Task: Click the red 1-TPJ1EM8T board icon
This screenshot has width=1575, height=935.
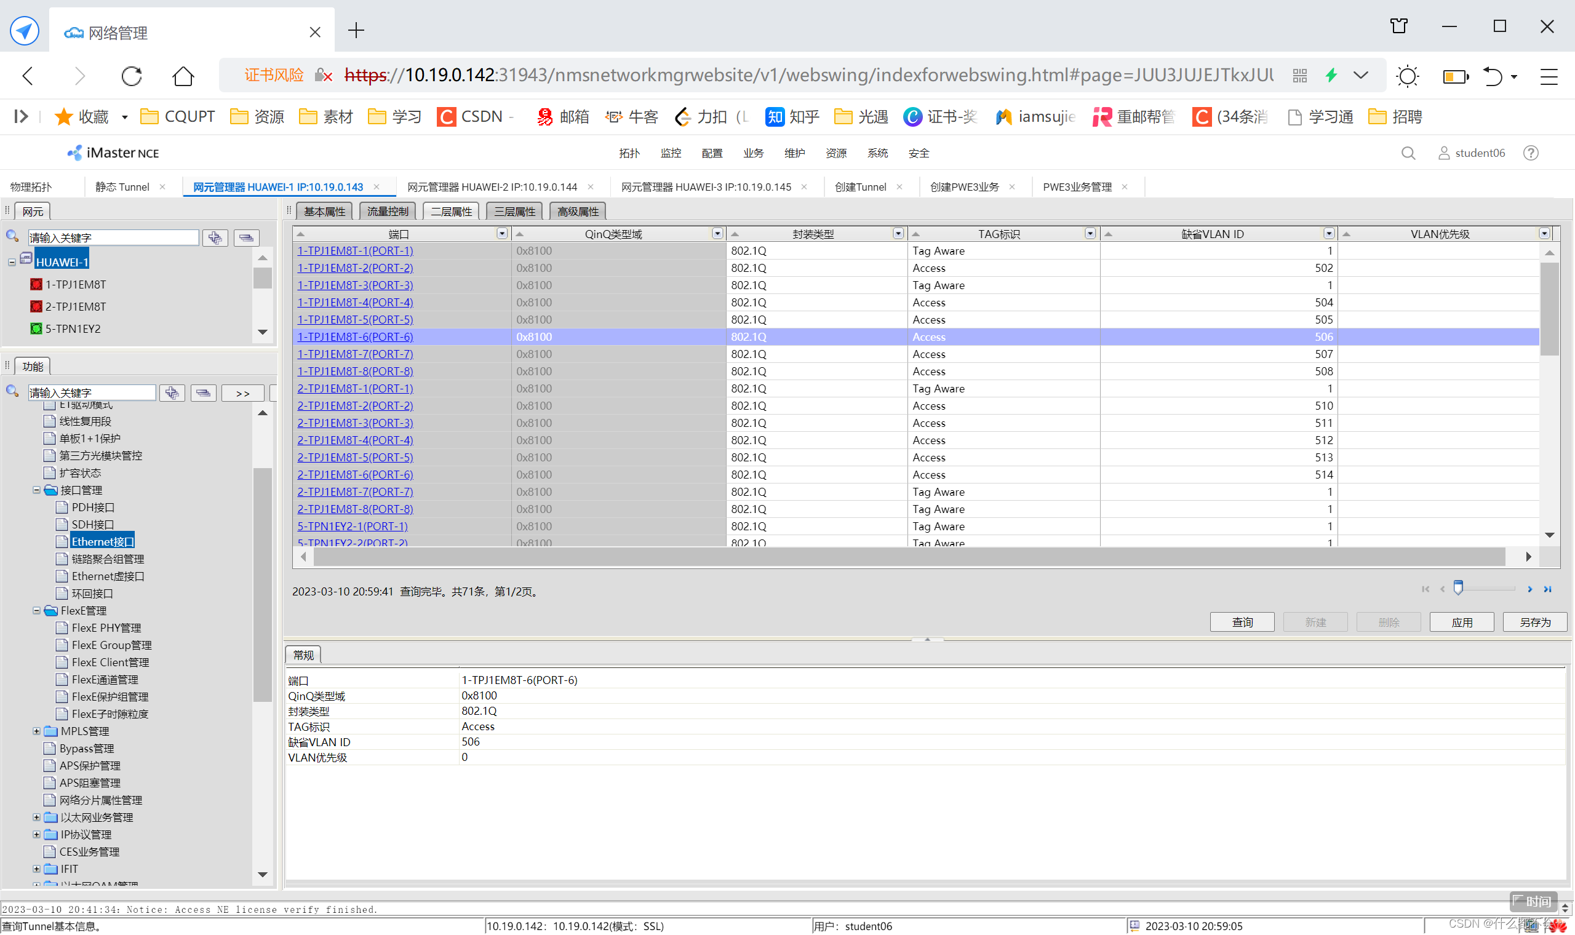Action: [x=36, y=285]
